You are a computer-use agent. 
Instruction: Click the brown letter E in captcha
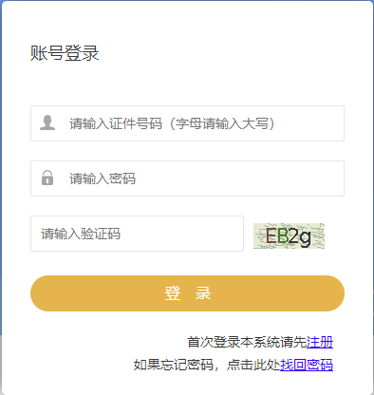click(x=271, y=236)
